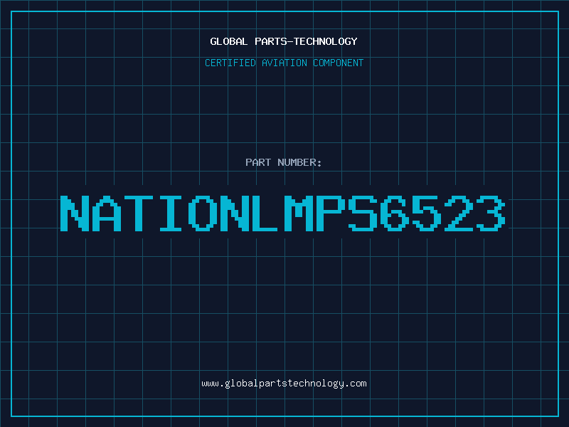Image resolution: width=569 pixels, height=427 pixels.
Task: Select the letter O in the part number
Action: click(x=203, y=213)
